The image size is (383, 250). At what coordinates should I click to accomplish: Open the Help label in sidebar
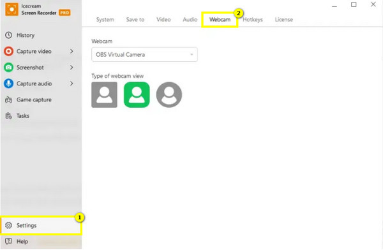coord(22,242)
